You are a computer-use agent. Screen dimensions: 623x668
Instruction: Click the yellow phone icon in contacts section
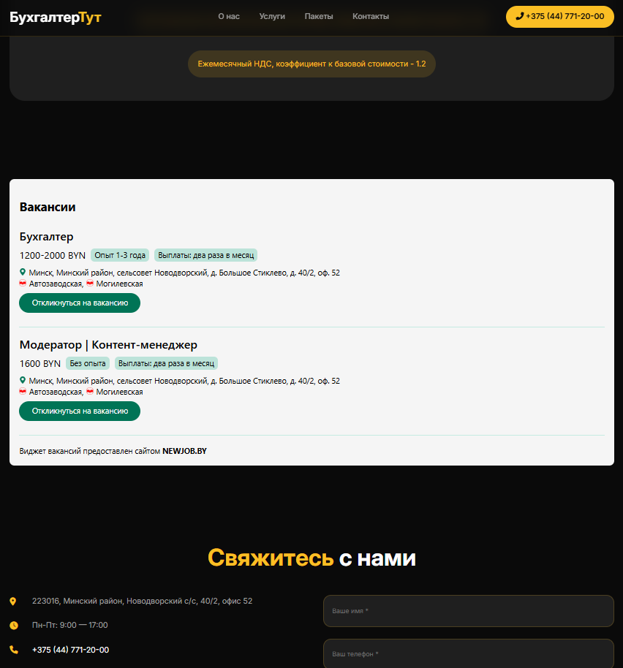point(13,650)
